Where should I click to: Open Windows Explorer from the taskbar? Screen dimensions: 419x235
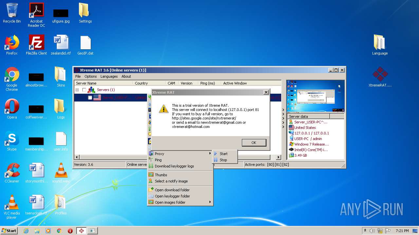point(37,231)
